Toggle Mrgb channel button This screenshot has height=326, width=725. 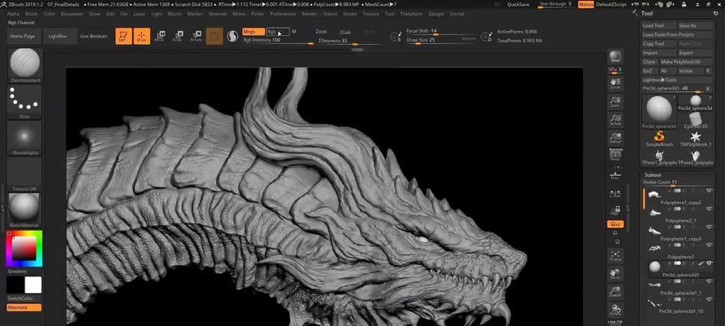point(254,32)
